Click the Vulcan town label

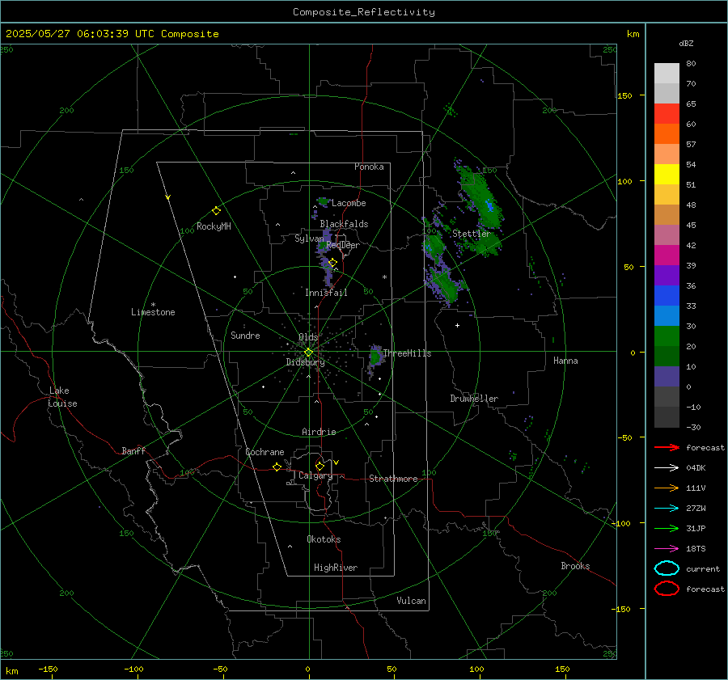[412, 601]
